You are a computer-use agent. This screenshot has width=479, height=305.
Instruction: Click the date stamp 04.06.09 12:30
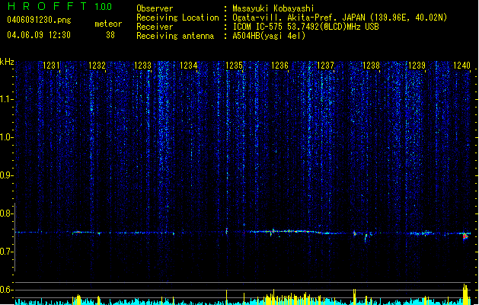pos(39,35)
